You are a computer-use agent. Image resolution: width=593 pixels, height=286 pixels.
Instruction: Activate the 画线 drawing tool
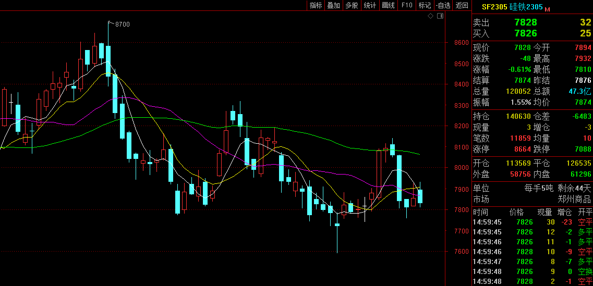tap(388, 5)
